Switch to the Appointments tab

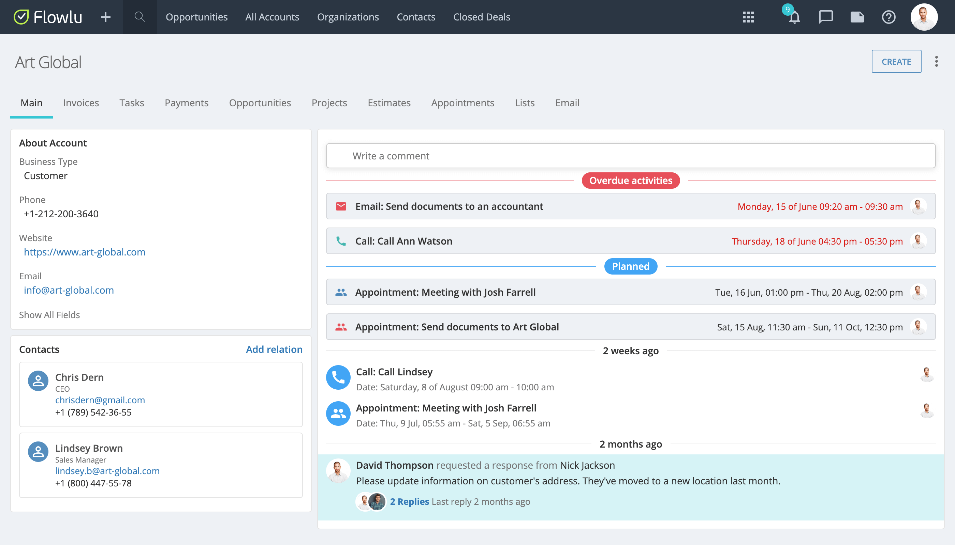[462, 103]
